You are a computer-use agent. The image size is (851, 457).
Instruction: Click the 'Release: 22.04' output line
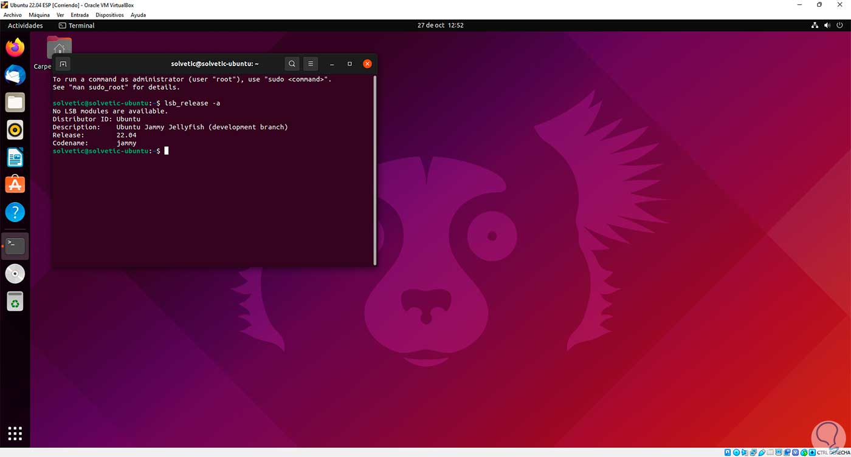(94, 135)
